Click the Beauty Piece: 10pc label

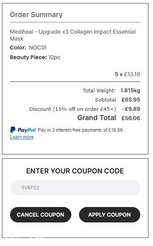point(35,57)
